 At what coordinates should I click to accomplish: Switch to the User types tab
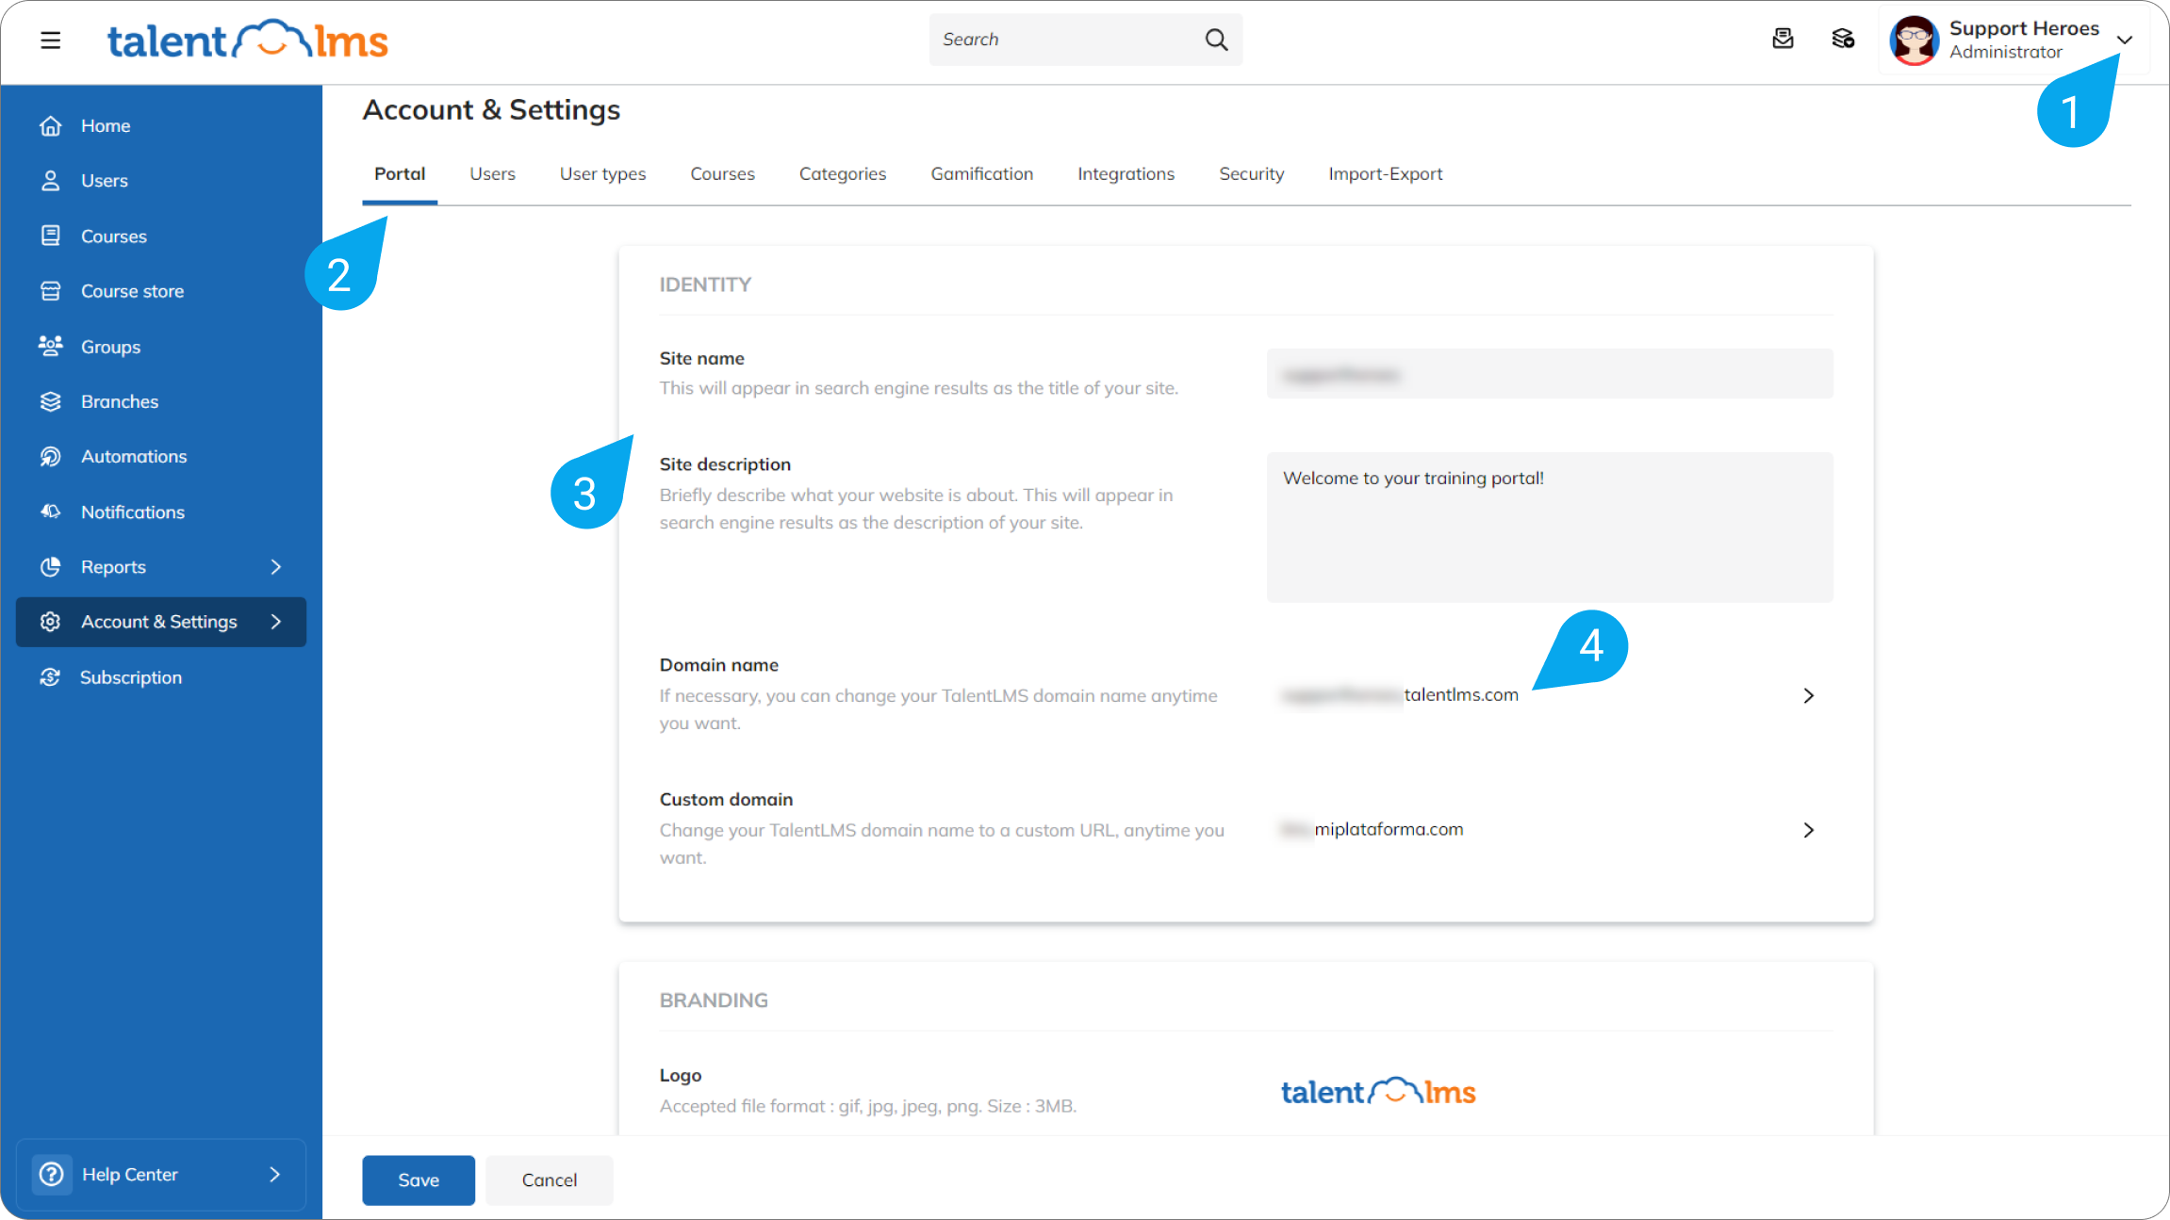pyautogui.click(x=602, y=174)
